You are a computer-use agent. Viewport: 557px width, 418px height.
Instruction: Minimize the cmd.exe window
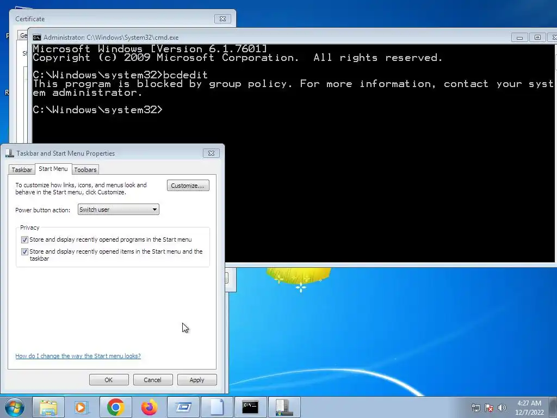pyautogui.click(x=519, y=38)
